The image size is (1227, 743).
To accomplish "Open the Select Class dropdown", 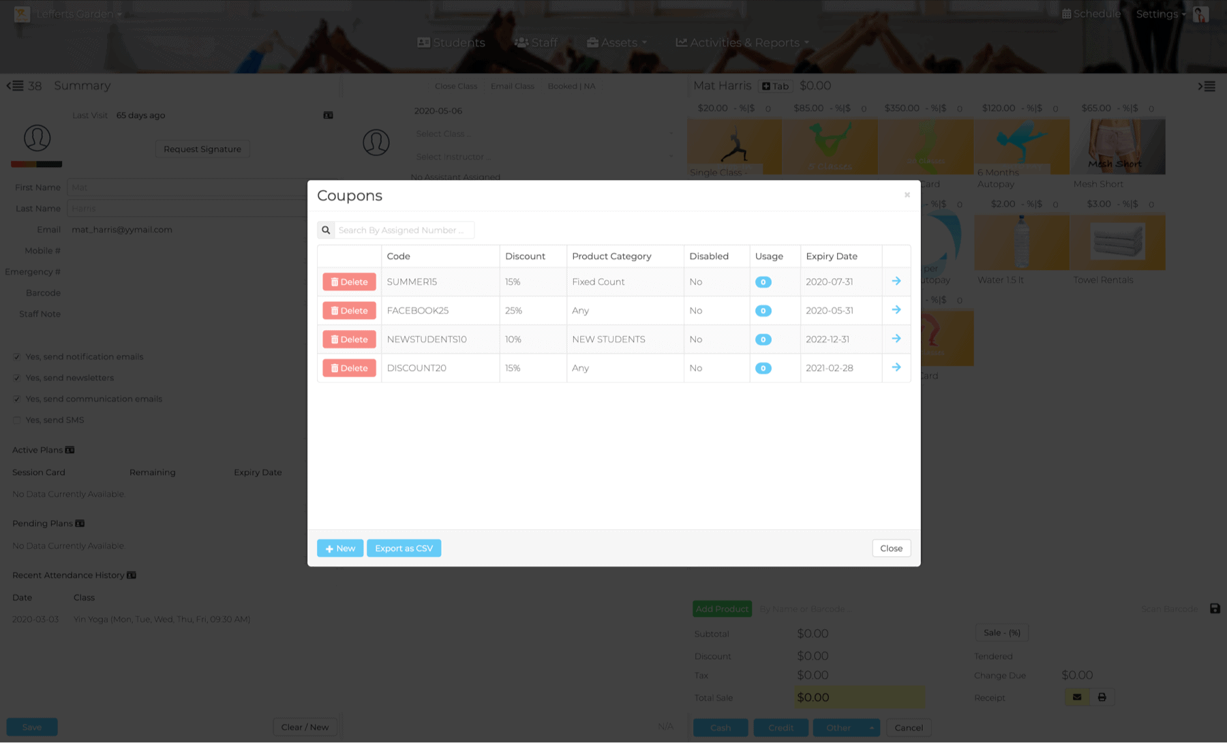I will tap(544, 134).
